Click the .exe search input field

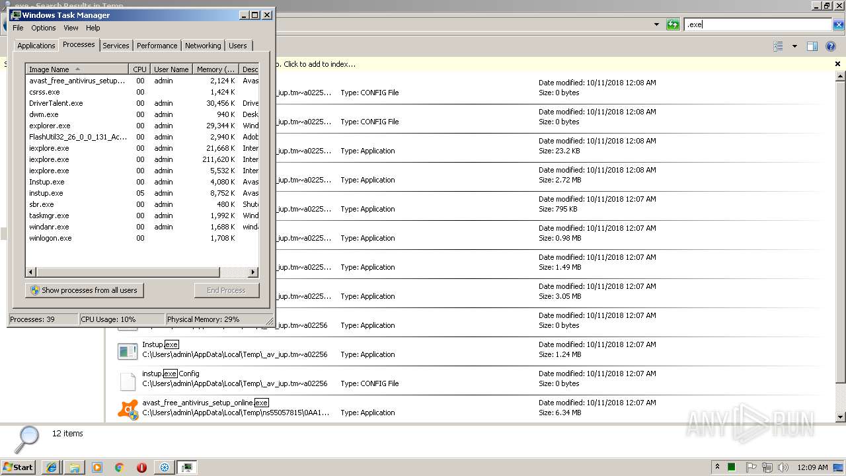coord(757,24)
